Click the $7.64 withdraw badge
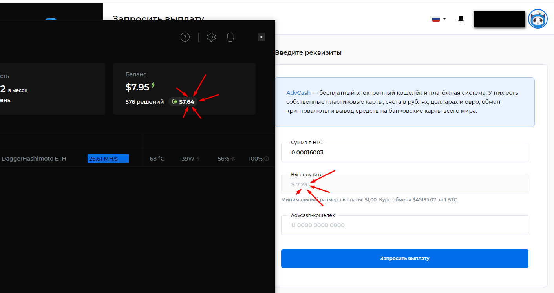The image size is (554, 293). point(183,101)
